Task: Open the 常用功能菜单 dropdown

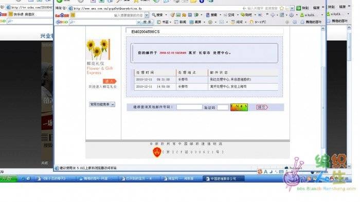Action: click(x=102, y=104)
